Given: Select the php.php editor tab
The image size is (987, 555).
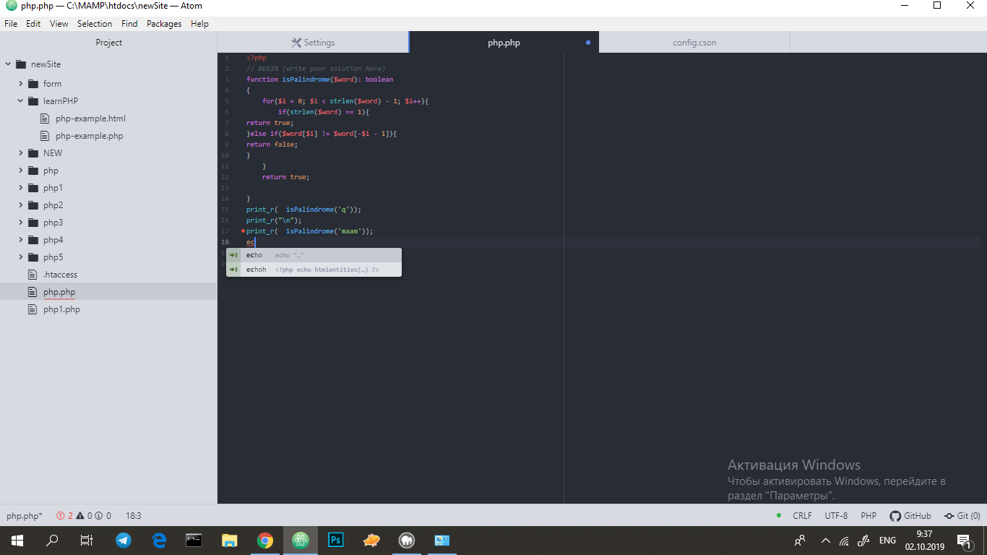Looking at the screenshot, I should [x=504, y=43].
